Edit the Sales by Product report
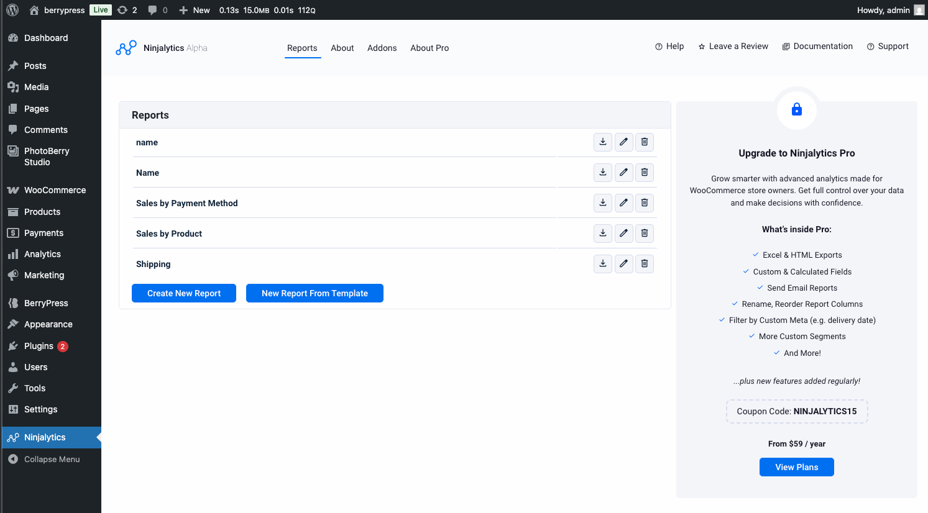The width and height of the screenshot is (928, 513). 623,233
